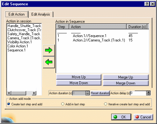The width and height of the screenshot is (157, 124).
Task: Select the Action.1//Sequence.1 row
Action: click(x=102, y=36)
